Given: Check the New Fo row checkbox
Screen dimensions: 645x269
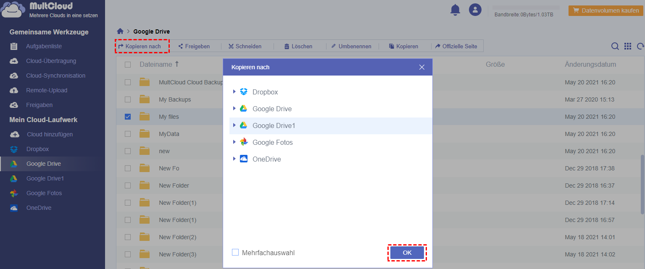Looking at the screenshot, I should (128, 168).
